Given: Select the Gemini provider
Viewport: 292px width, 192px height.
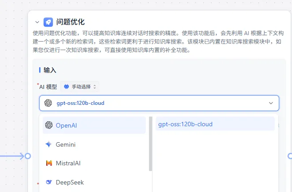Looking at the screenshot, I should click(94, 144).
